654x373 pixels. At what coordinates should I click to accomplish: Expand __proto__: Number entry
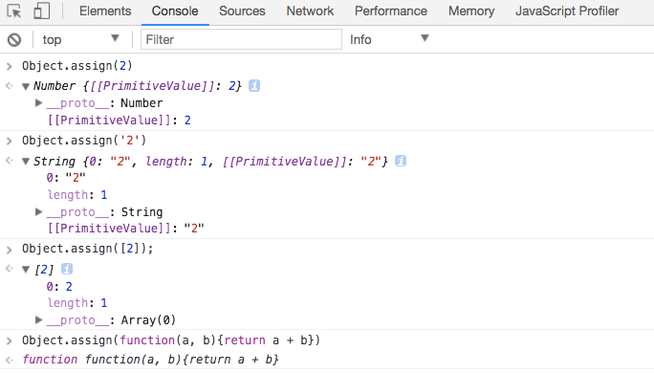point(39,102)
